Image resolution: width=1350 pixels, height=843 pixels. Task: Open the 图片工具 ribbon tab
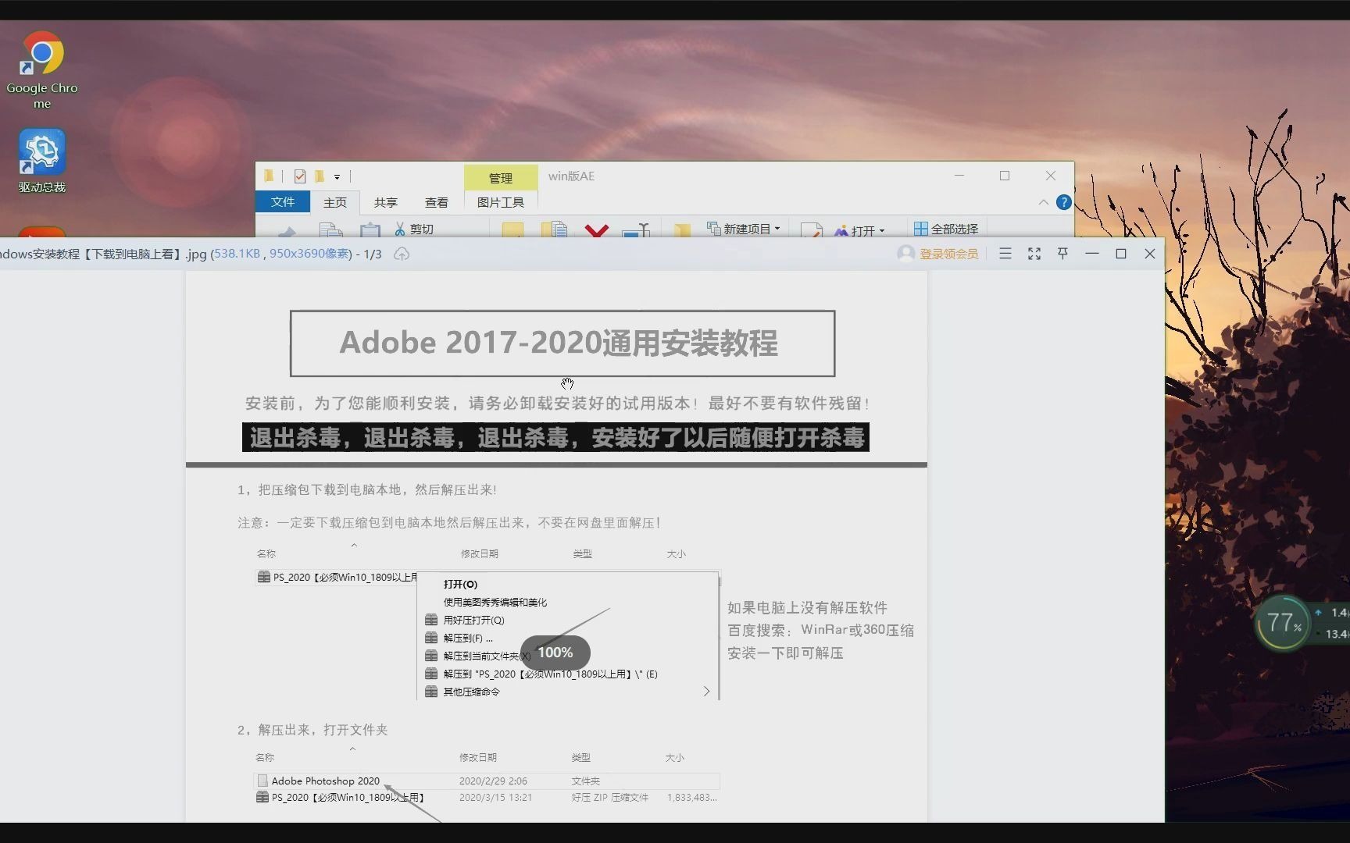pyautogui.click(x=501, y=202)
